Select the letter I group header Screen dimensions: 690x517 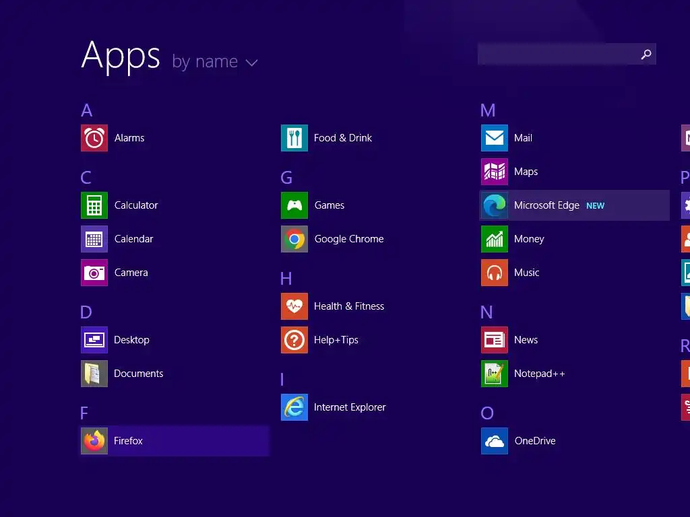(x=282, y=380)
